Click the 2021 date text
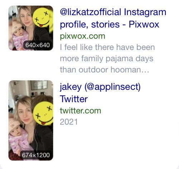 (69, 122)
